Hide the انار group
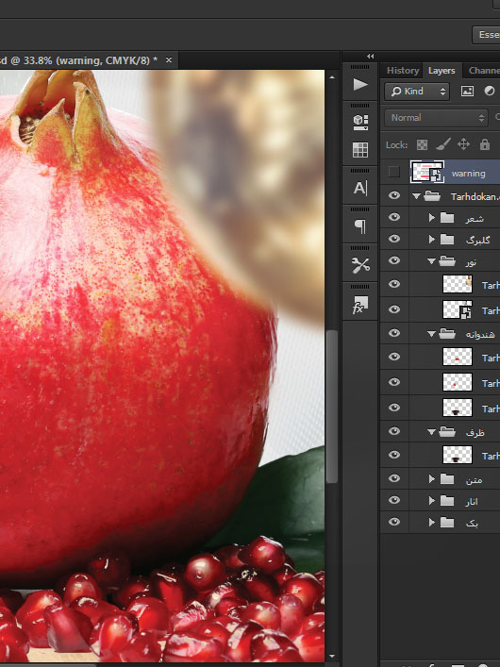The width and height of the screenshot is (500, 667). coord(394,500)
